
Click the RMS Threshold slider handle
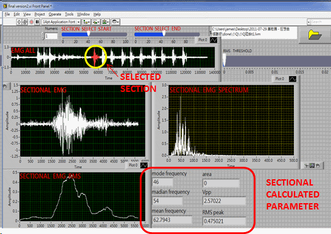tap(224, 60)
